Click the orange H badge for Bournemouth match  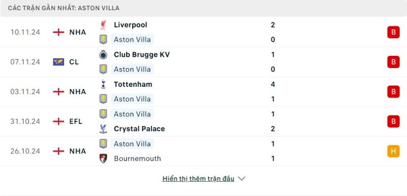click(x=393, y=151)
